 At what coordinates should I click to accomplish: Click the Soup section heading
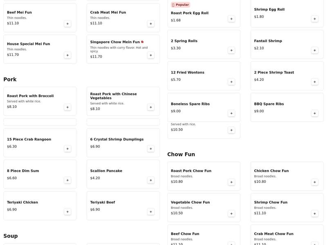click(x=11, y=235)
